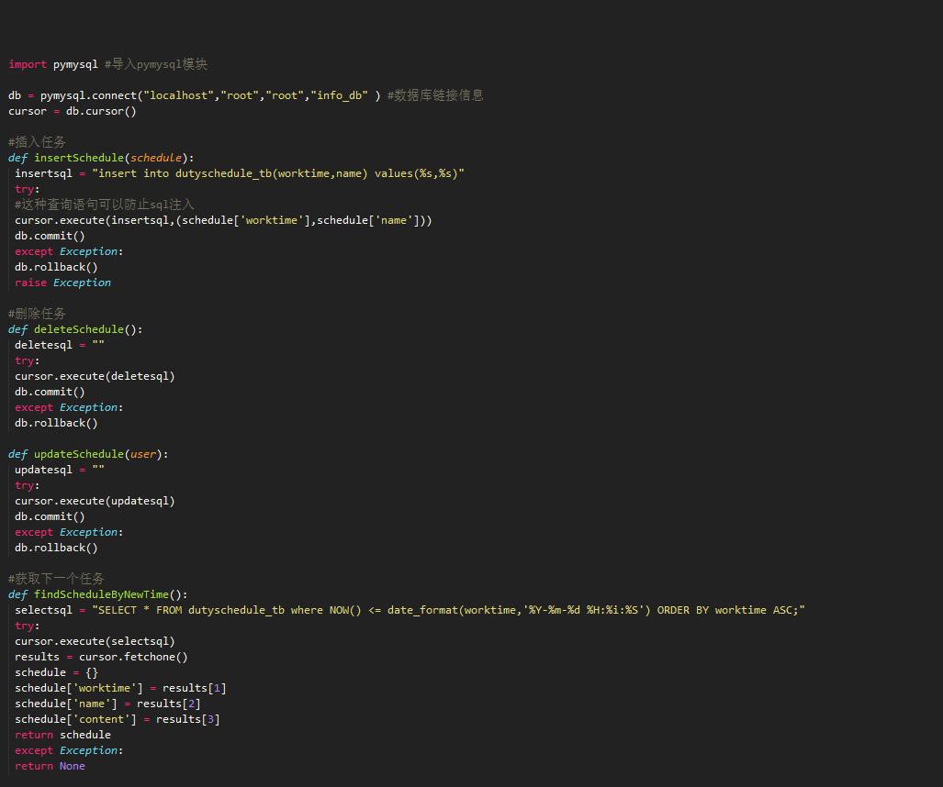This screenshot has width=943, height=787.
Task: Click the 'cursor.execute(deletesql)' line
Action: pyautogui.click(x=95, y=376)
